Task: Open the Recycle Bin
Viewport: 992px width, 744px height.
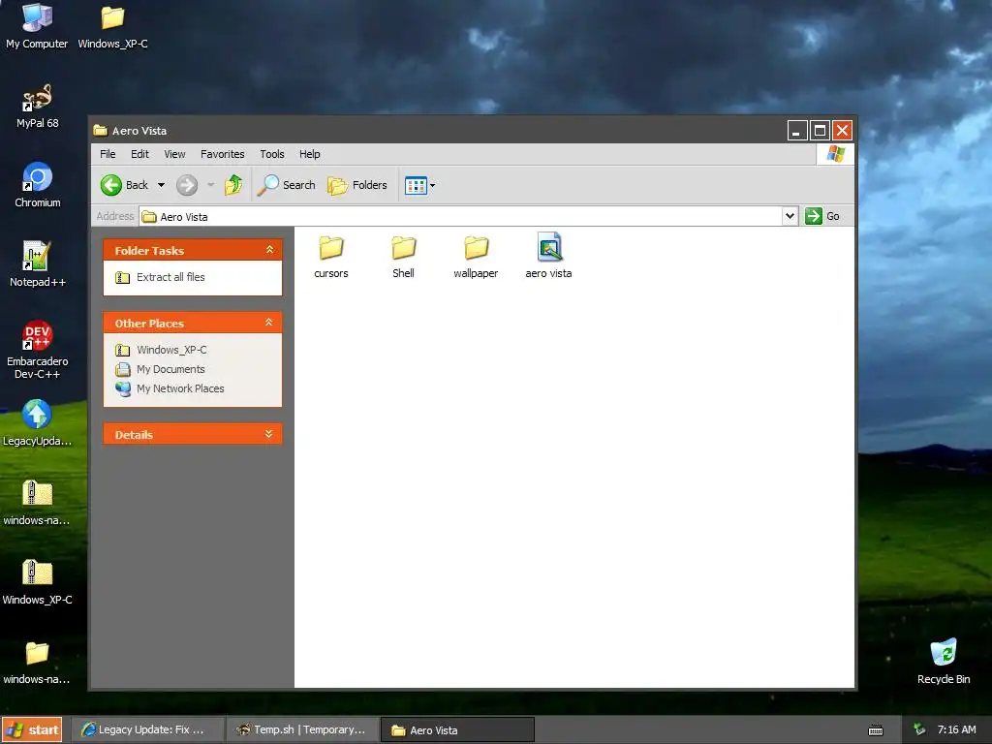Action: click(x=944, y=662)
